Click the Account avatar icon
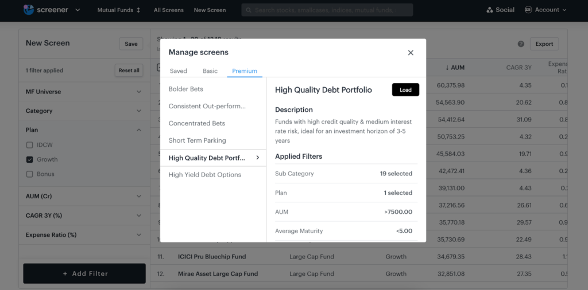This screenshot has width=588, height=290. [x=528, y=10]
